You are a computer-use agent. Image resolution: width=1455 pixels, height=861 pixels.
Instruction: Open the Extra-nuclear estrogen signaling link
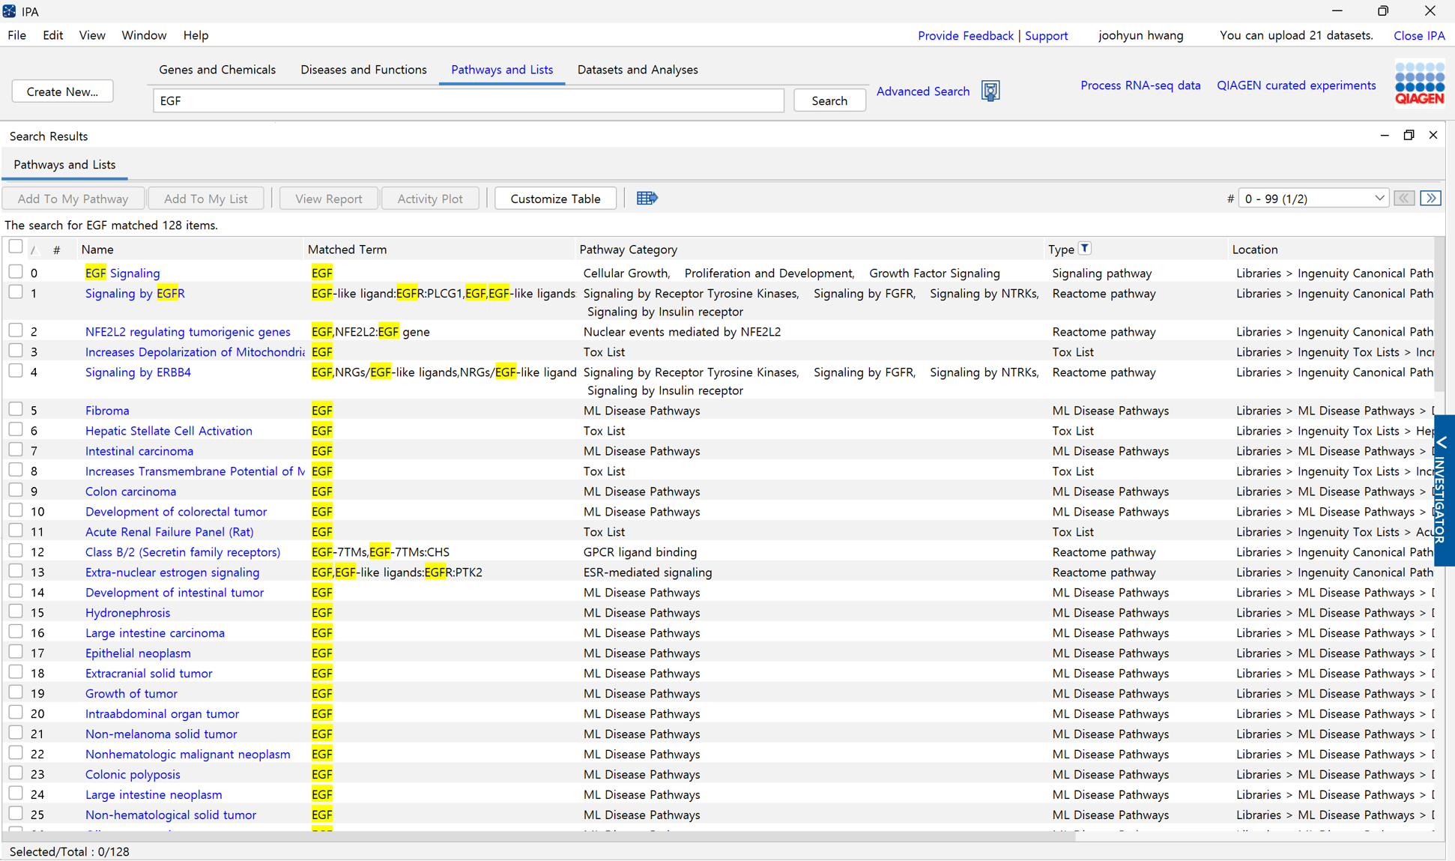pyautogui.click(x=172, y=573)
